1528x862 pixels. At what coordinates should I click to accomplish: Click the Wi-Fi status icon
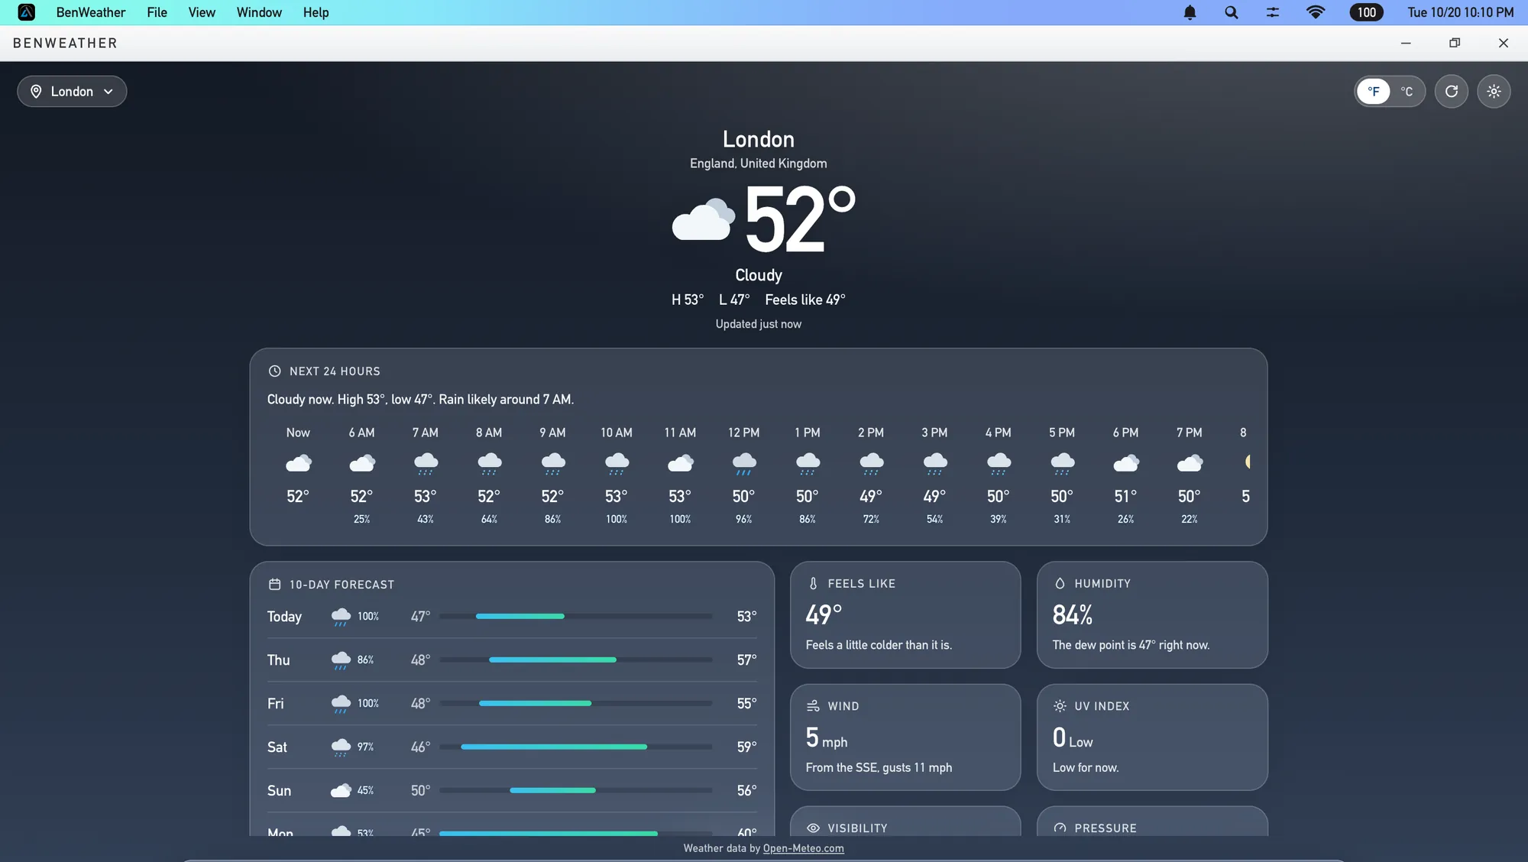[x=1316, y=12]
